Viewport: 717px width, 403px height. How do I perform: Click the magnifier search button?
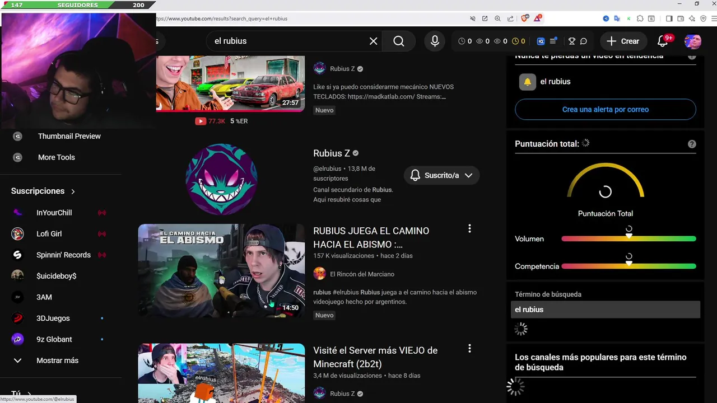[398, 41]
